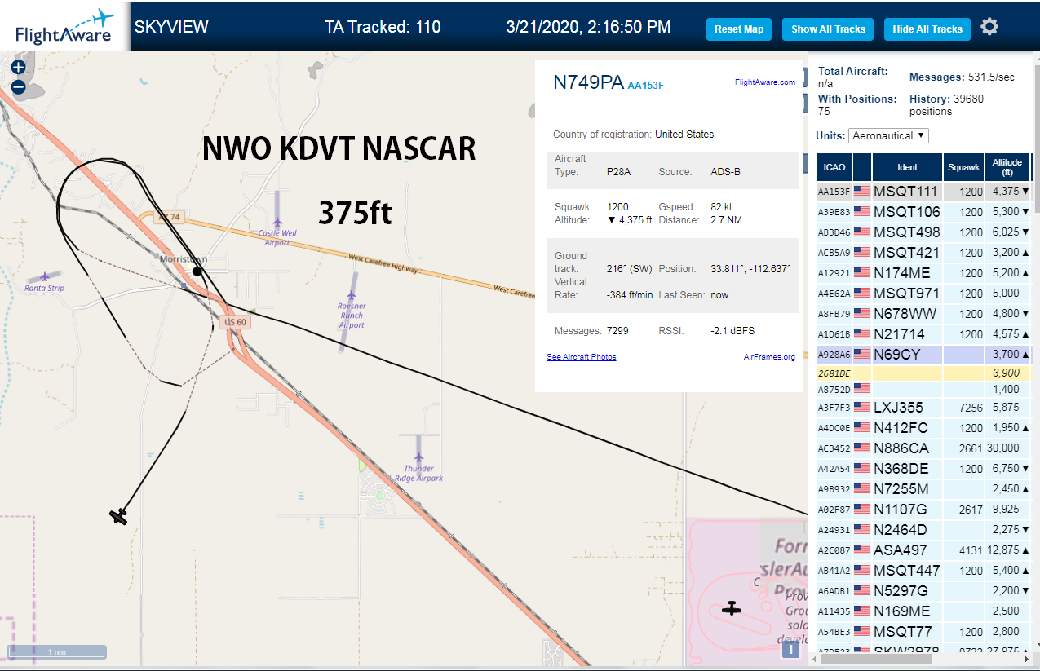This screenshot has width=1040, height=671.
Task: Open the settings gear in header
Action: (x=989, y=27)
